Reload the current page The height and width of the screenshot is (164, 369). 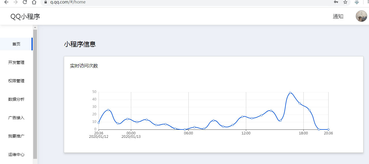pos(25,2)
